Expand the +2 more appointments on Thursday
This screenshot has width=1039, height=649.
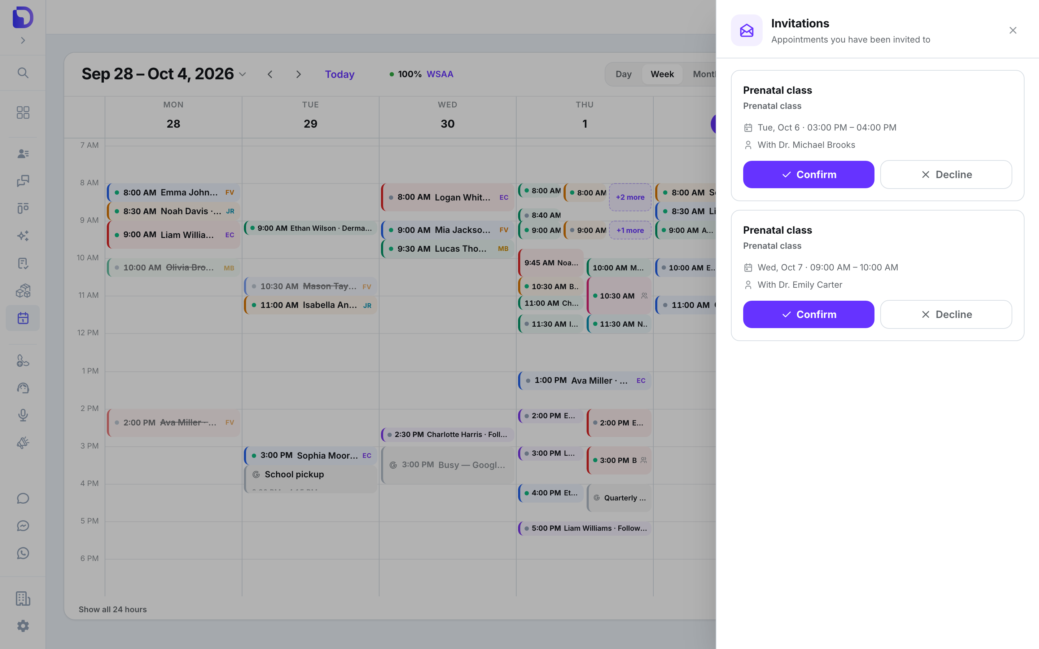point(630,197)
